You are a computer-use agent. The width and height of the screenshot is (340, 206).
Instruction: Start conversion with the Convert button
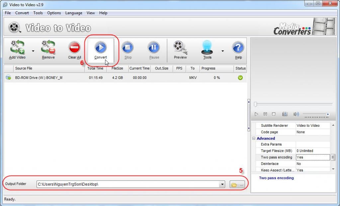tap(101, 50)
